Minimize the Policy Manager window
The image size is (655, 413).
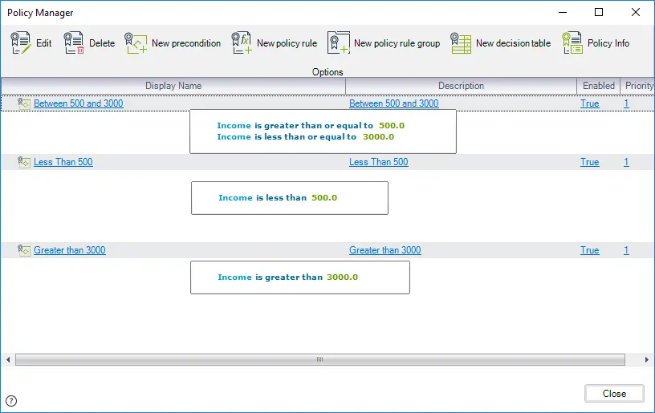point(563,13)
